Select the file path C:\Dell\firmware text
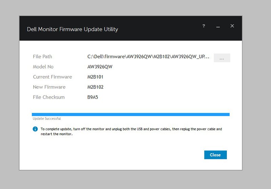271x189 pixels. point(148,57)
